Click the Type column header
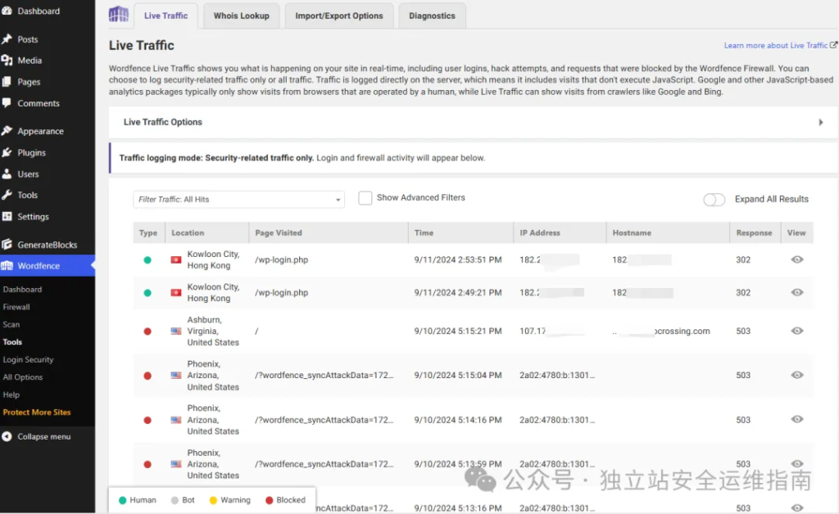839x514 pixels. point(148,233)
